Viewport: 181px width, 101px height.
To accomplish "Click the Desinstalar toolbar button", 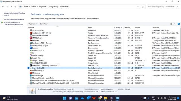I will click(x=44, y=24).
